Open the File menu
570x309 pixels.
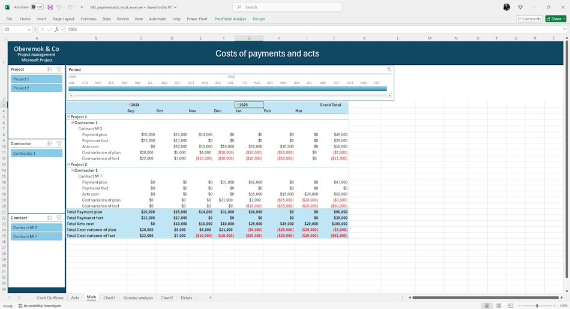[9, 19]
